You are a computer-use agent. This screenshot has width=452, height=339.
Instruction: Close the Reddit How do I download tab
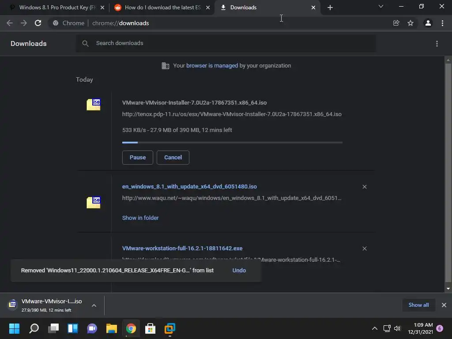click(x=208, y=8)
